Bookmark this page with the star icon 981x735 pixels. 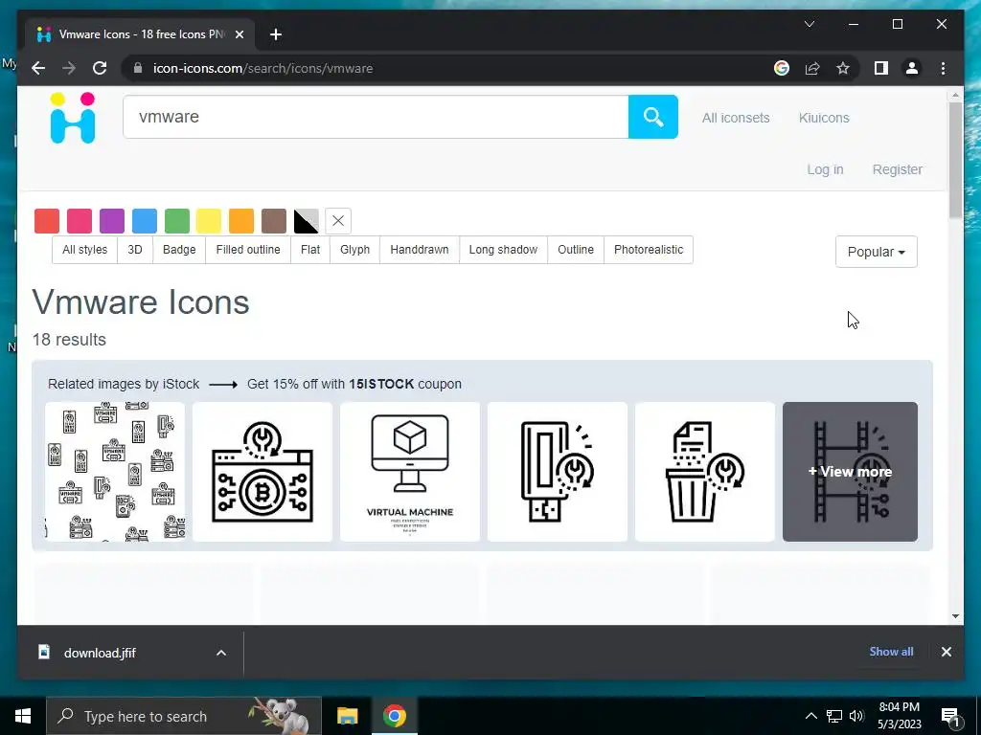[x=843, y=68]
